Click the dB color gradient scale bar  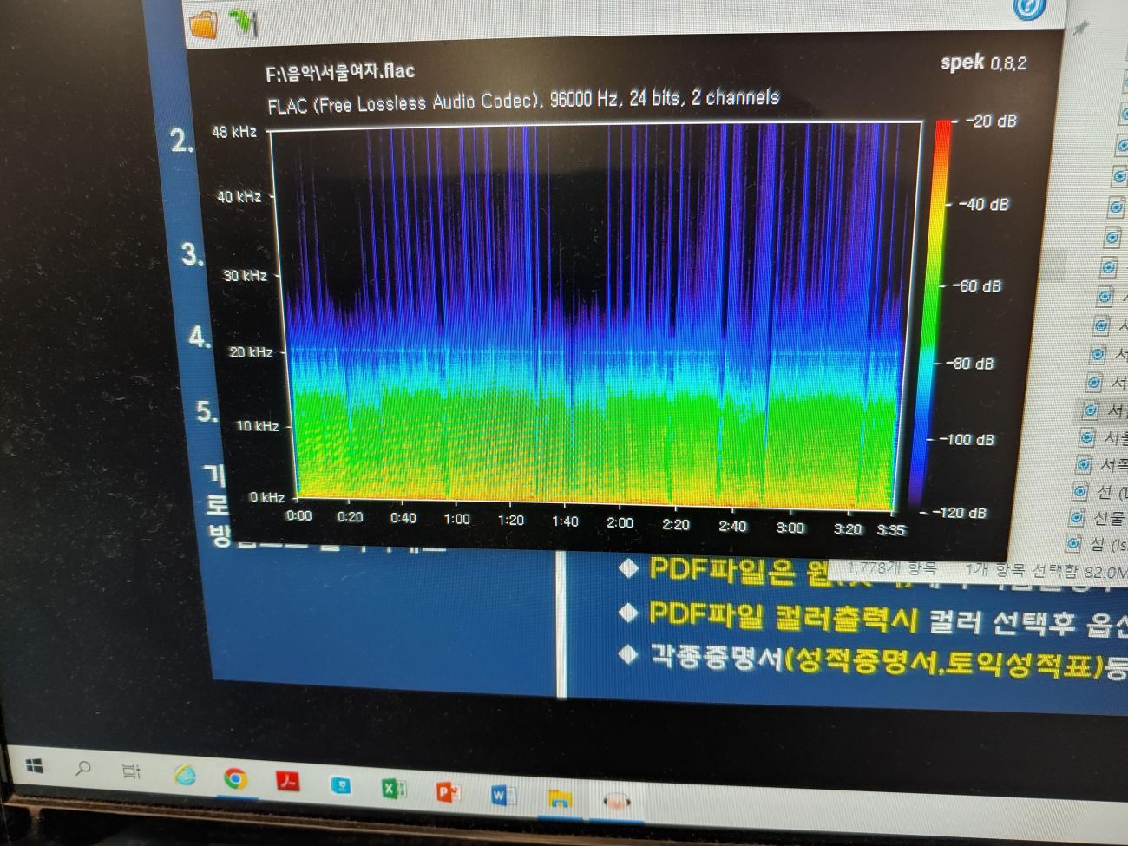[930, 314]
